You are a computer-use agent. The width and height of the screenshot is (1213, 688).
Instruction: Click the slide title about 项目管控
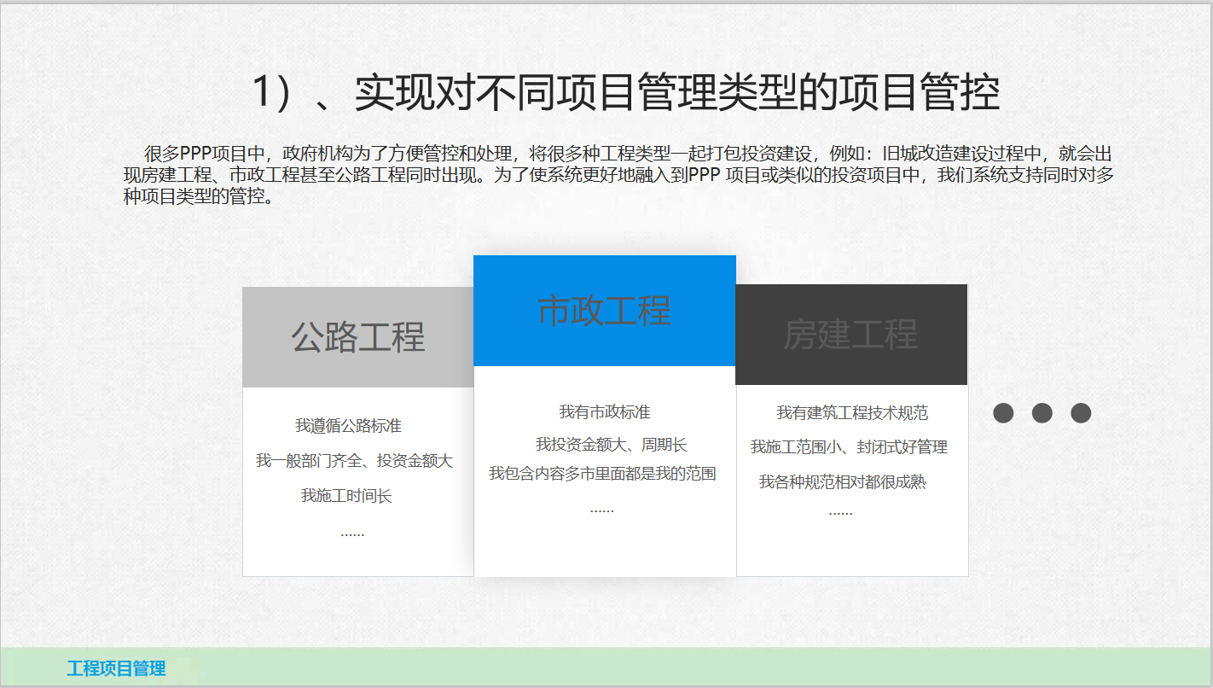tap(625, 92)
